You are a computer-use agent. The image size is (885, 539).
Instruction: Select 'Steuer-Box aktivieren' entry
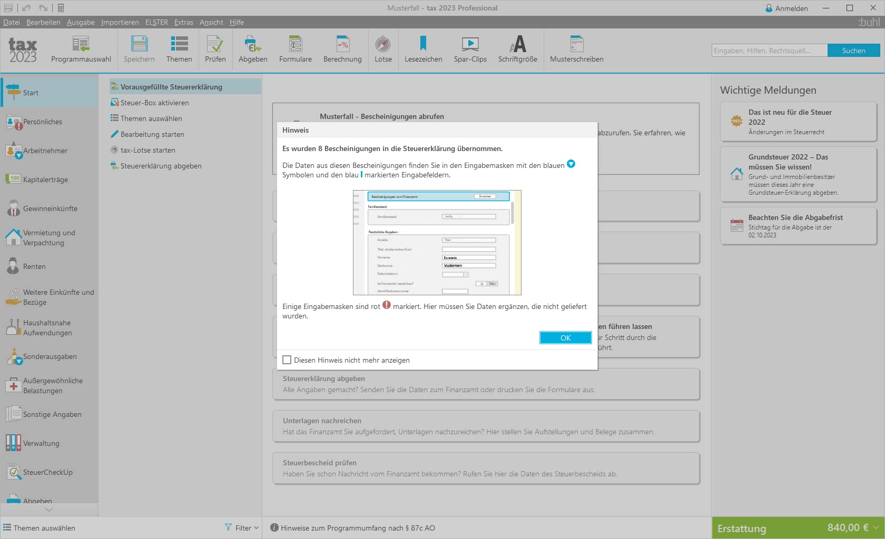185,103
